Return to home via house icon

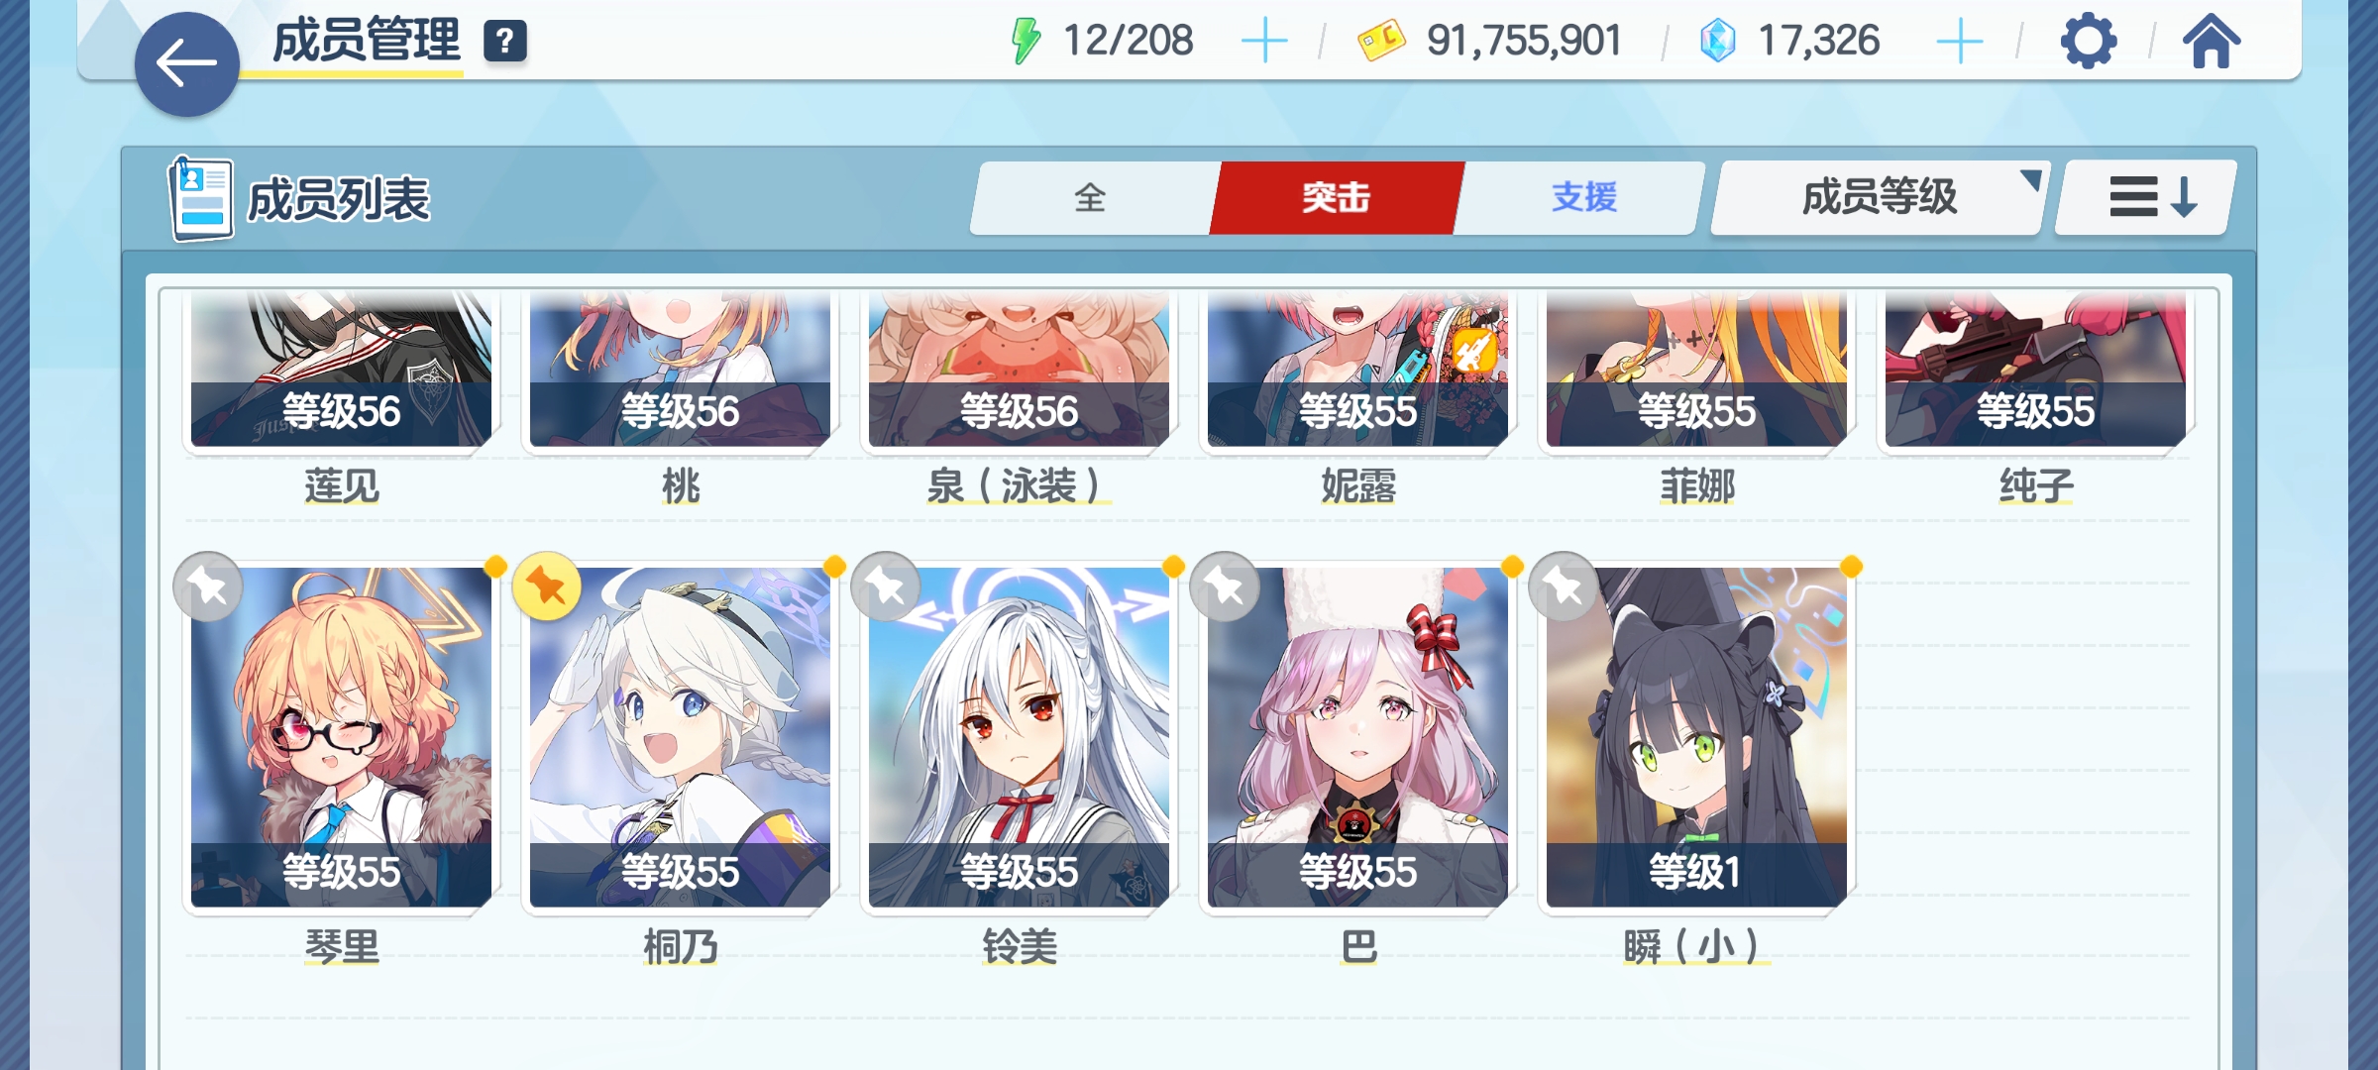pos(2211,41)
